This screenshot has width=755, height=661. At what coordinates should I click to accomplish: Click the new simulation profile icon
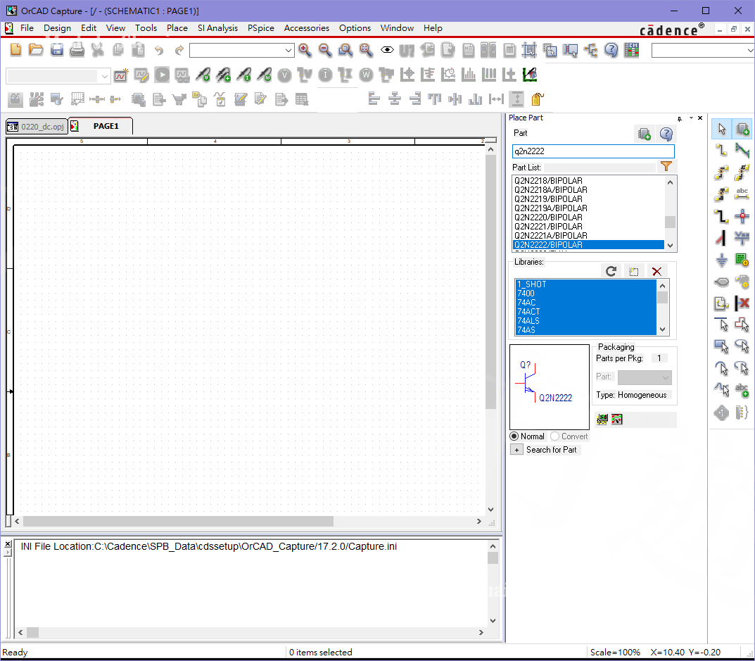pos(121,75)
